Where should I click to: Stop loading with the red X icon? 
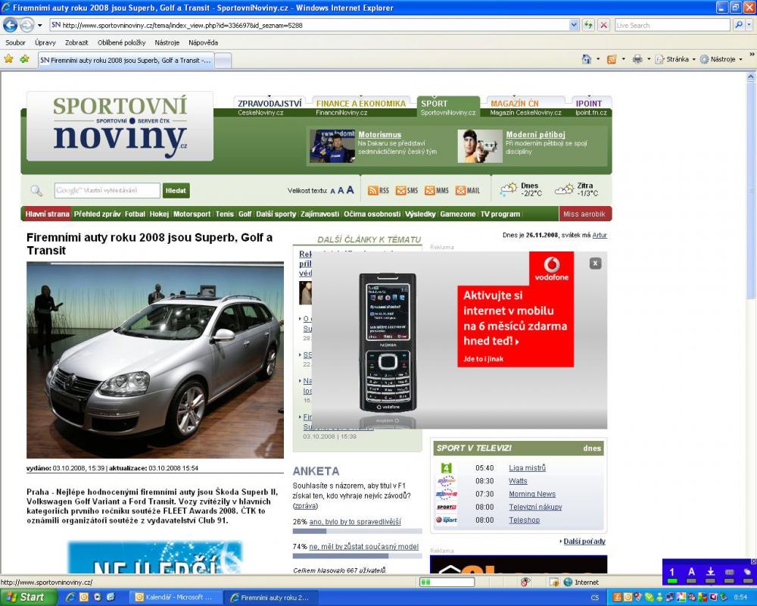click(x=603, y=25)
